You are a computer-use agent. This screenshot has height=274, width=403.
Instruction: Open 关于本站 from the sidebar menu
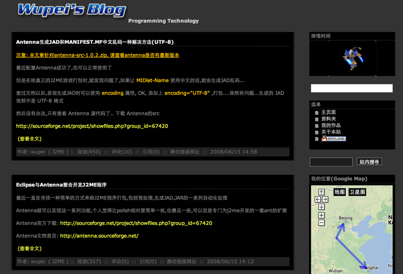[331, 132]
